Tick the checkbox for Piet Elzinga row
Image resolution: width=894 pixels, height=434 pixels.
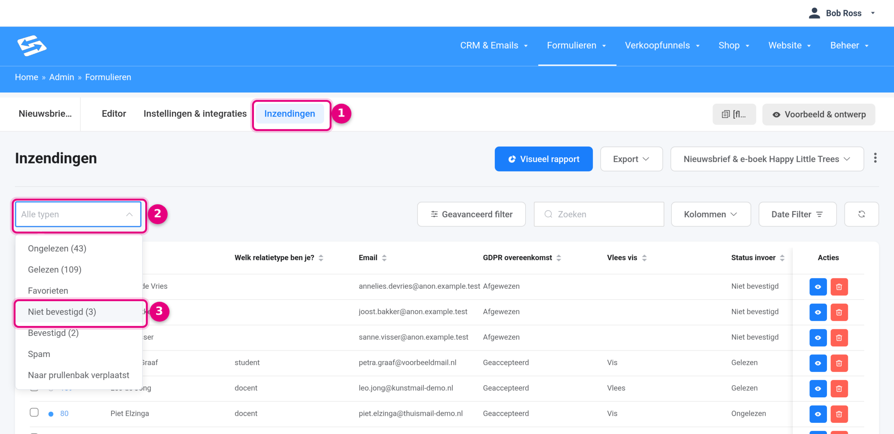[x=34, y=412]
